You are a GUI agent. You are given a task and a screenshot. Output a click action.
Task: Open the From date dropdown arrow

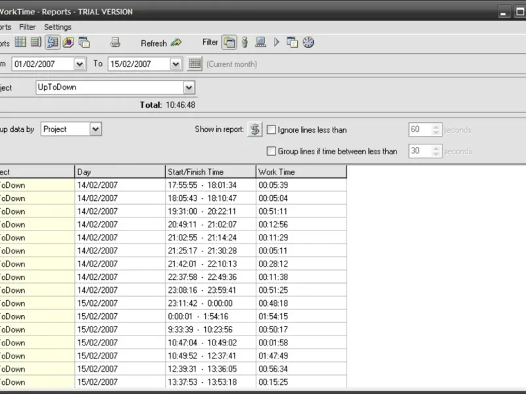pyautogui.click(x=80, y=64)
